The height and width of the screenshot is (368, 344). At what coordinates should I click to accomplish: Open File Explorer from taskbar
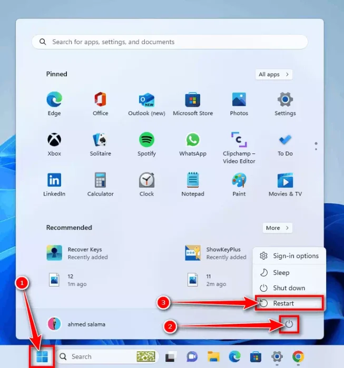pyautogui.click(x=213, y=357)
